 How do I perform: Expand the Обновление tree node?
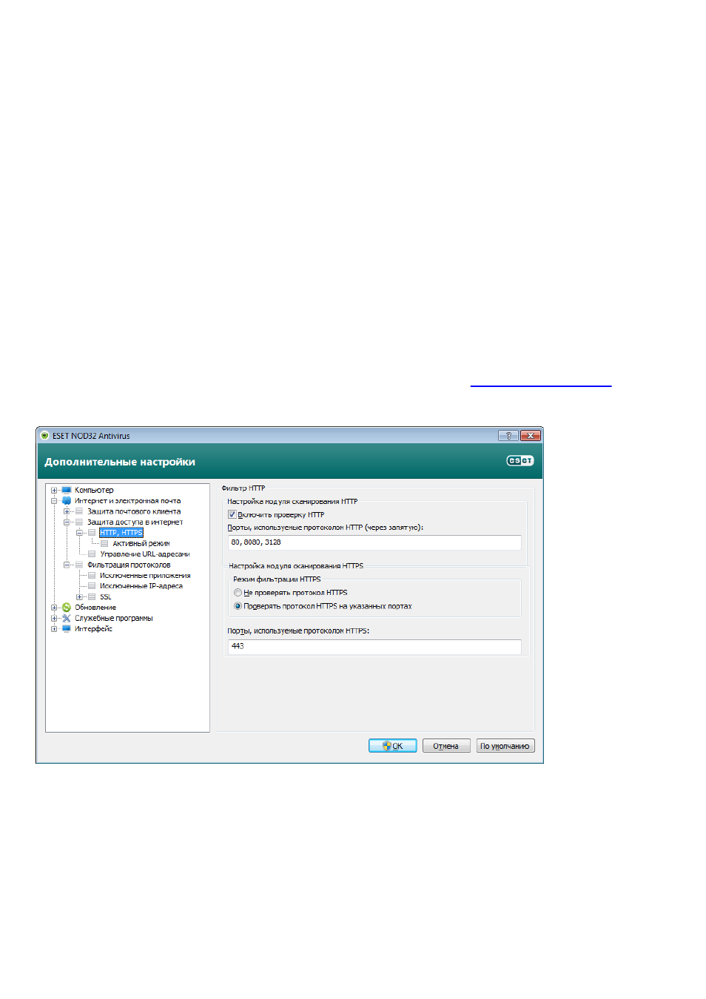coord(54,608)
